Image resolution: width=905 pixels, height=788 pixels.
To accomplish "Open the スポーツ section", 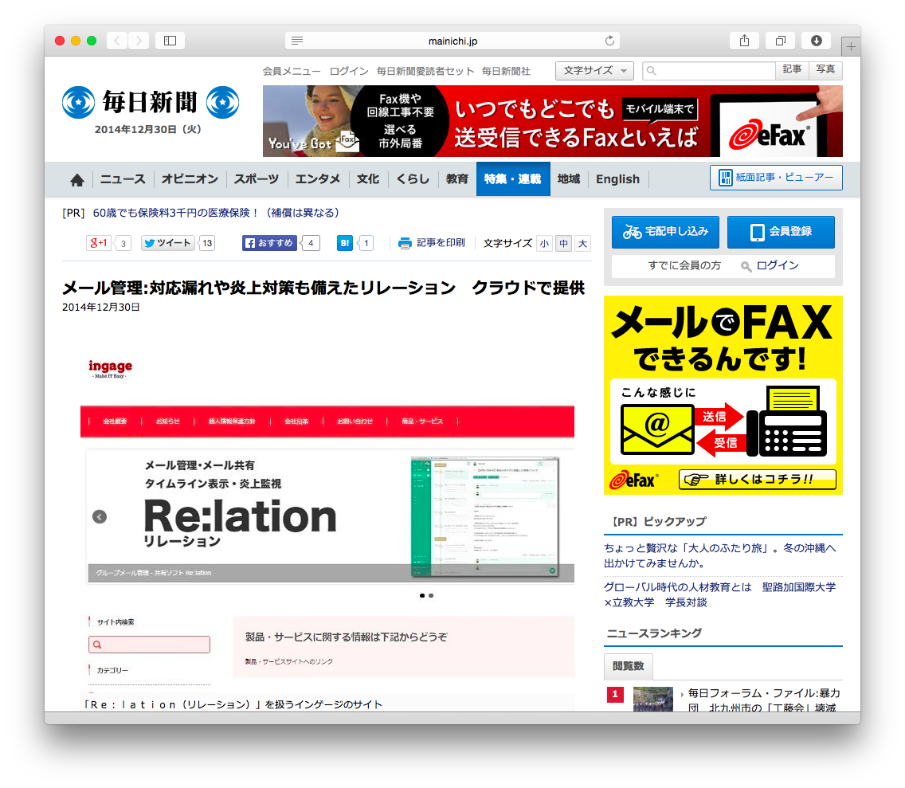I will pos(257,179).
